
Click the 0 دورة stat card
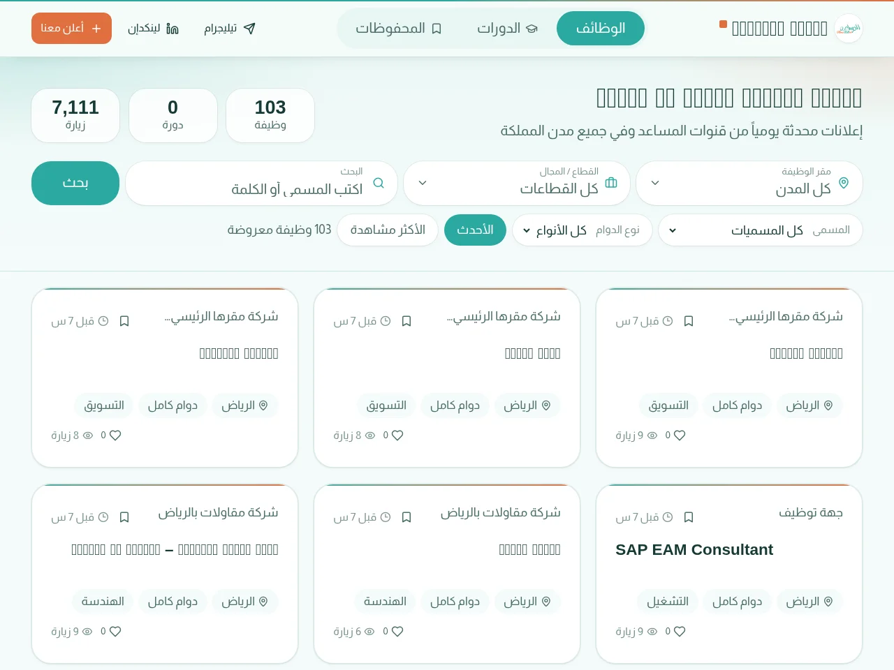tap(173, 115)
